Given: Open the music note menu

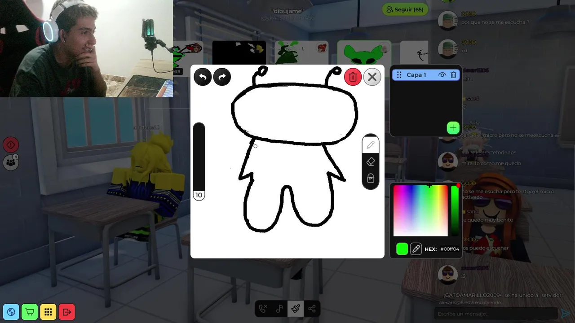Looking at the screenshot, I should tap(279, 309).
